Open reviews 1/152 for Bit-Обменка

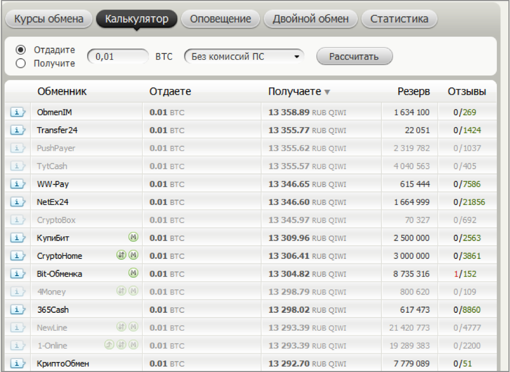465,274
